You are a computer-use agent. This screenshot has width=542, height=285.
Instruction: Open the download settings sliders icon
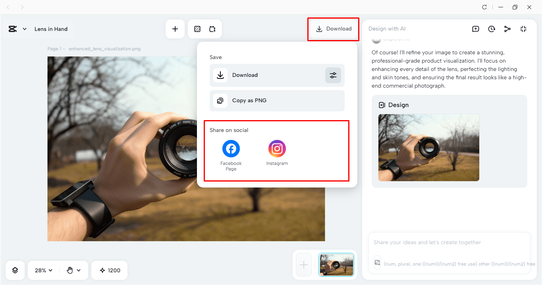(333, 75)
